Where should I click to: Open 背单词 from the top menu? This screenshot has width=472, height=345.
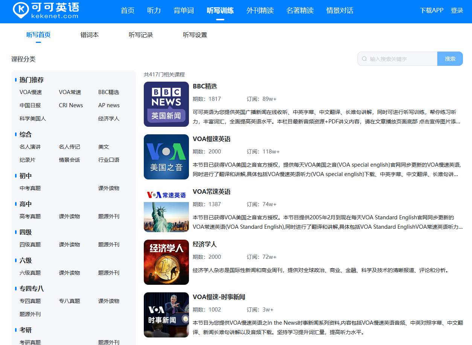point(184,11)
